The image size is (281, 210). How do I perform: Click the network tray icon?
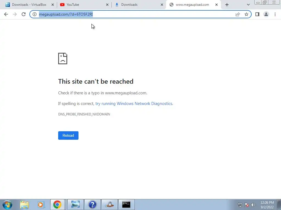click(x=240, y=205)
